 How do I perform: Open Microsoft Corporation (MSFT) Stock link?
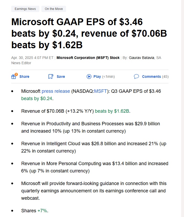click(88, 58)
